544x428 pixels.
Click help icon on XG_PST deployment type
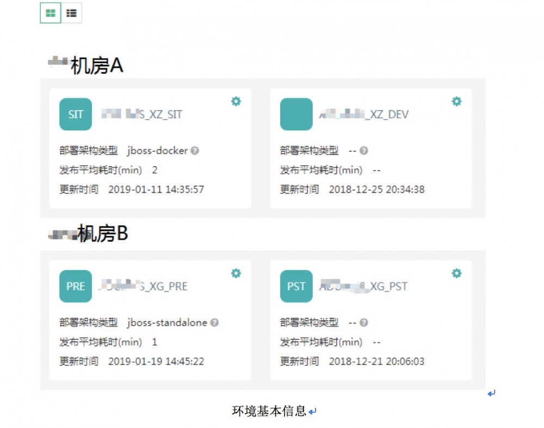click(x=364, y=322)
